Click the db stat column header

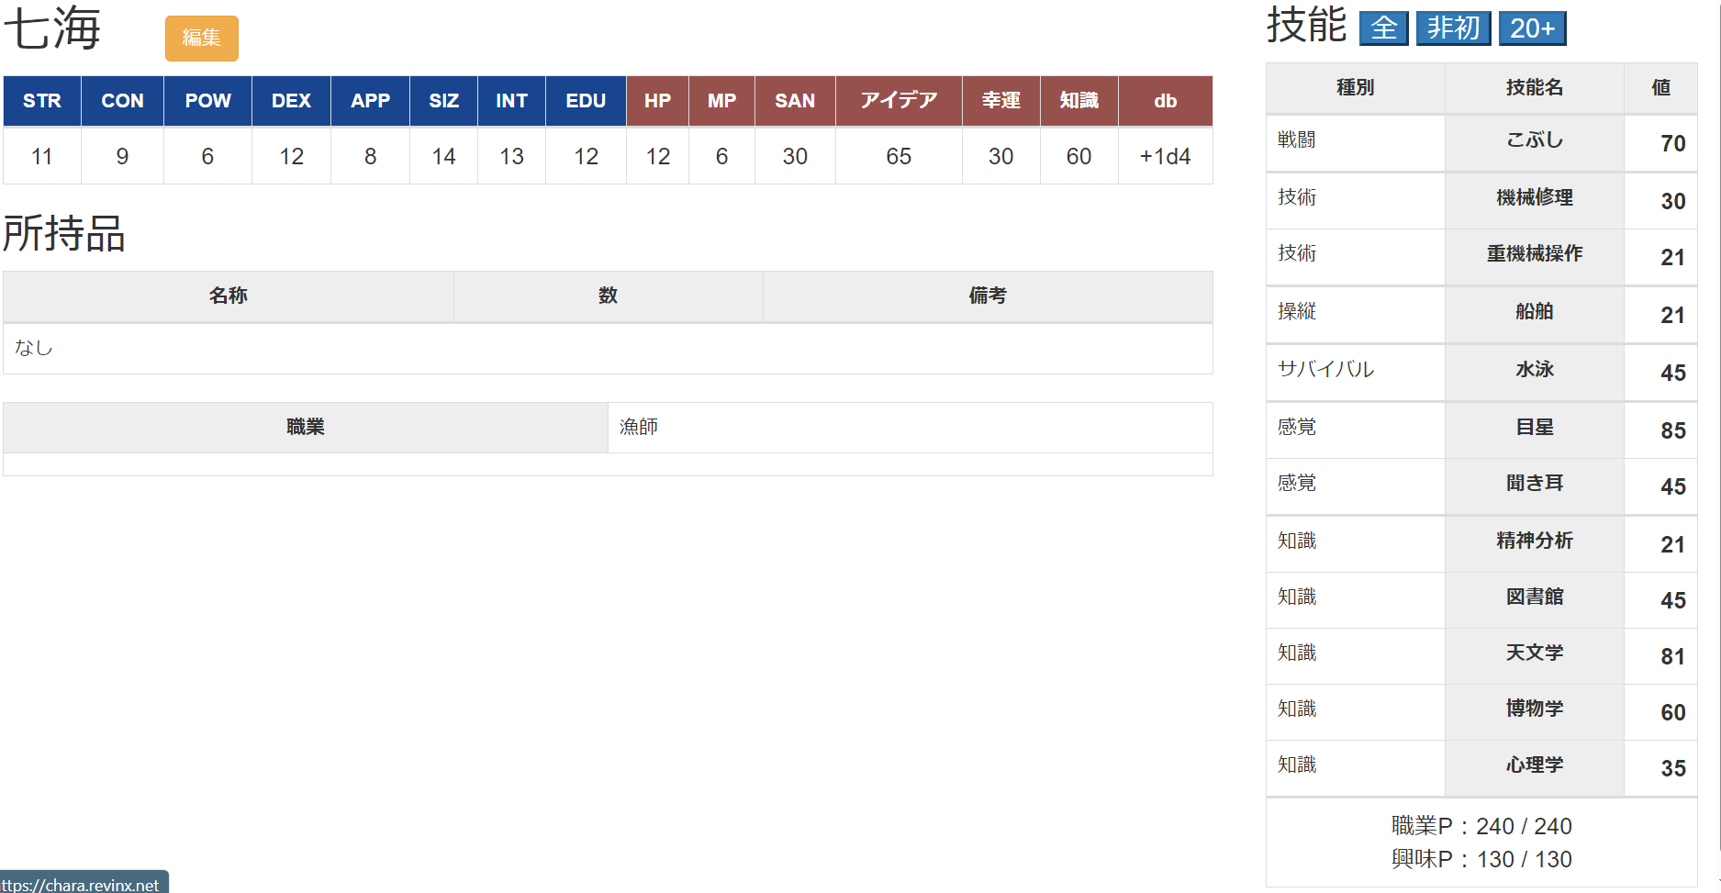click(1165, 101)
